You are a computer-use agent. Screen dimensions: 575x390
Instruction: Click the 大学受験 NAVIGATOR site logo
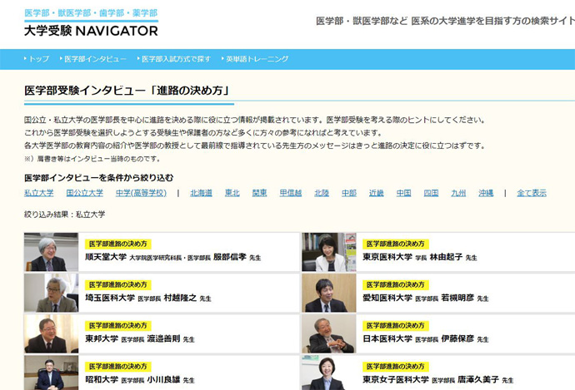pyautogui.click(x=91, y=22)
